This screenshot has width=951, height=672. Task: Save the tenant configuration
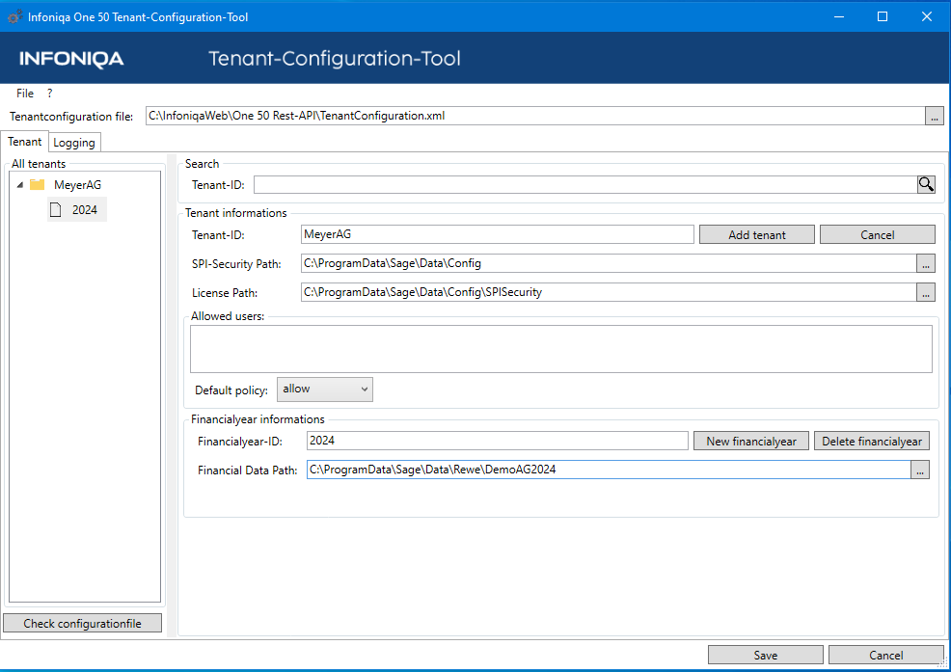click(766, 655)
